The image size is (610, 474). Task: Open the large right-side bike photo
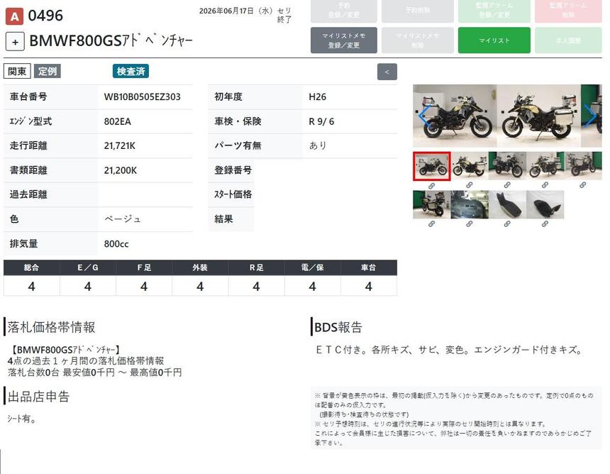(x=539, y=116)
